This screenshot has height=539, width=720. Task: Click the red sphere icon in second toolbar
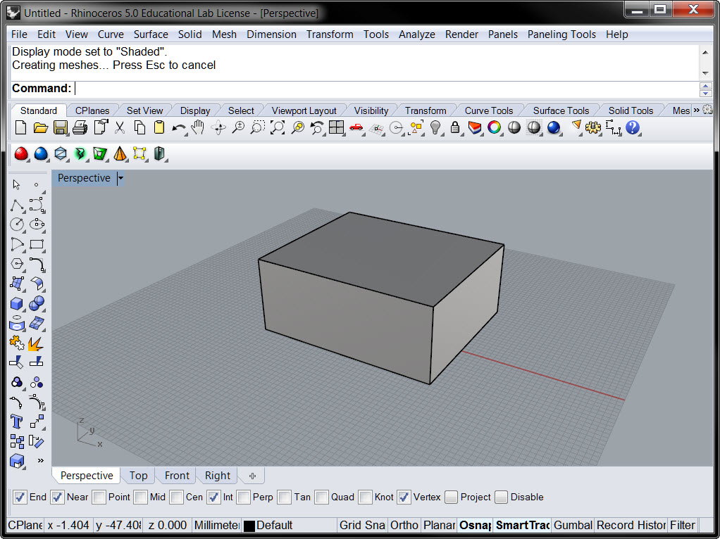(21, 153)
